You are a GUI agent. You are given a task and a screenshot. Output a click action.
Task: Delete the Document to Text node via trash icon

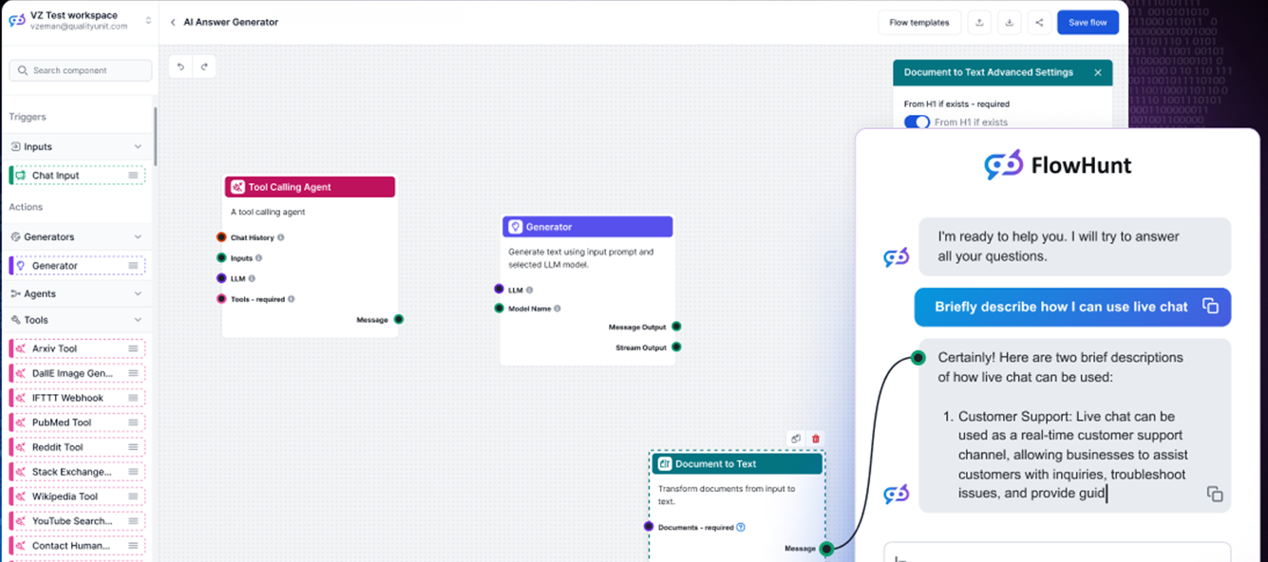[x=815, y=439]
